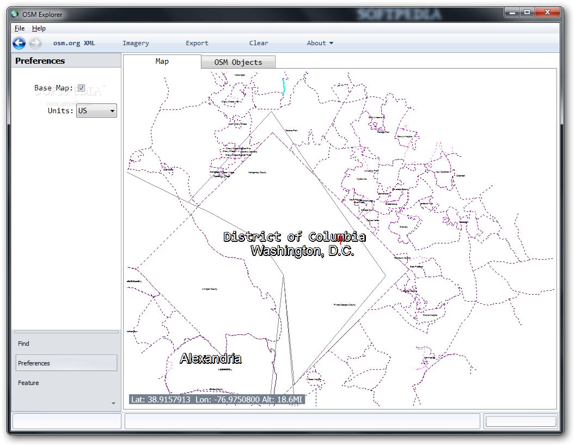Select the Preferences panel button
The width and height of the screenshot is (575, 446).
coord(66,363)
